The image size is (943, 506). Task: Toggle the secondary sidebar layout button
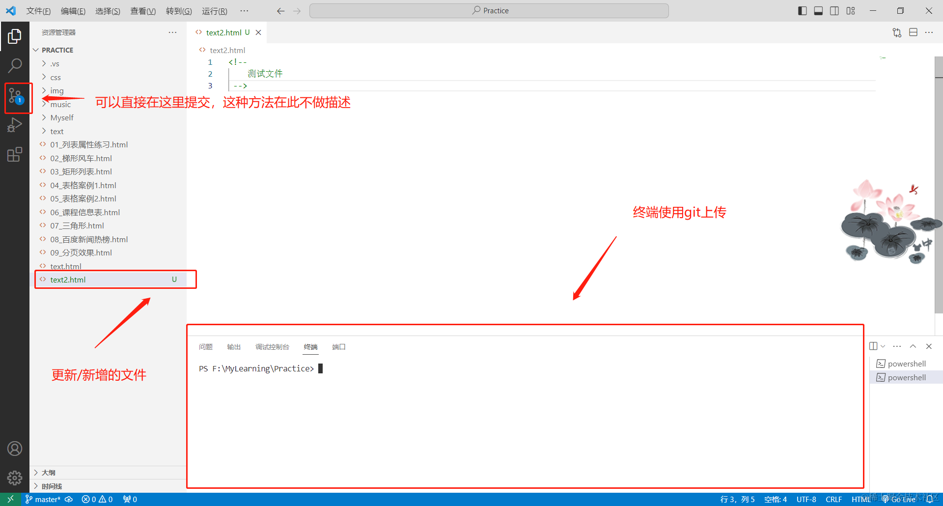[x=834, y=11]
